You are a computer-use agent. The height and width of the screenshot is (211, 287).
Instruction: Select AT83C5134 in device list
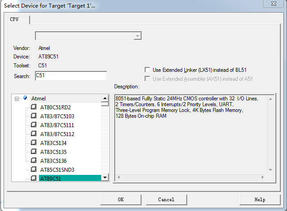53,143
